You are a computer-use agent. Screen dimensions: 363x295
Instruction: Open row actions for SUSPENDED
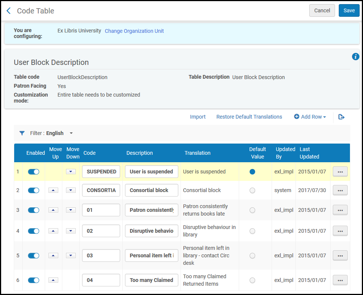[340, 172]
